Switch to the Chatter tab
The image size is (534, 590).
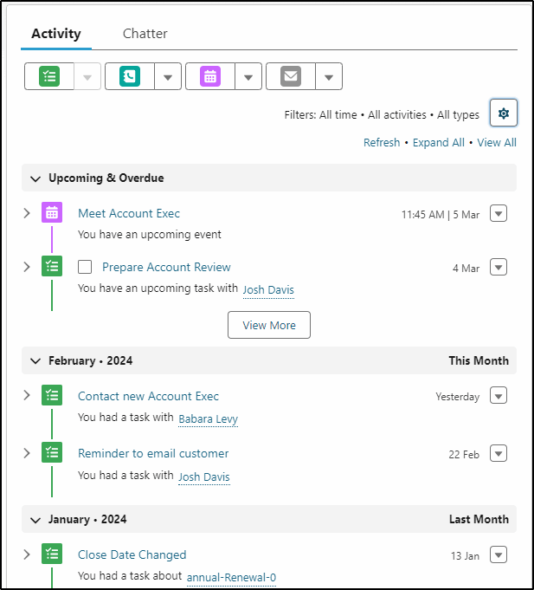click(x=145, y=34)
